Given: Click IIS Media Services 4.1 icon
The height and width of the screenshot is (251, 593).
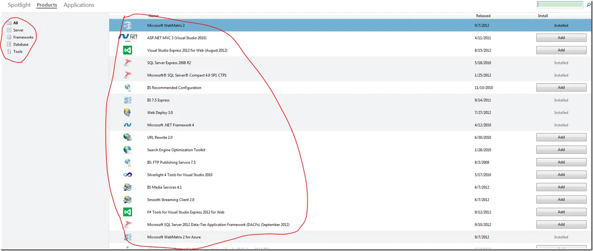Looking at the screenshot, I should [128, 187].
